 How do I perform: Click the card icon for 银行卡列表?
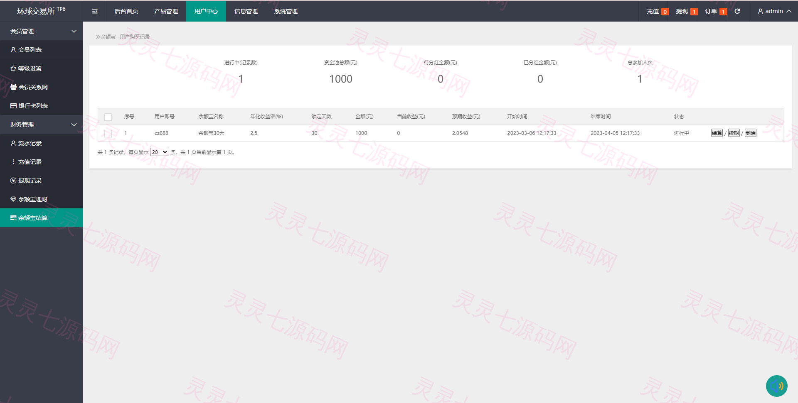click(x=13, y=106)
